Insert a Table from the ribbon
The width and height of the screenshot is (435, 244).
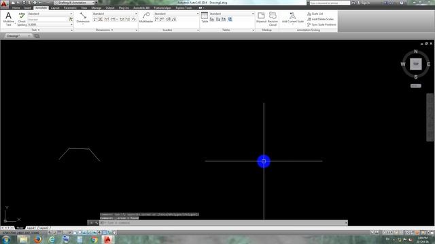(205, 18)
